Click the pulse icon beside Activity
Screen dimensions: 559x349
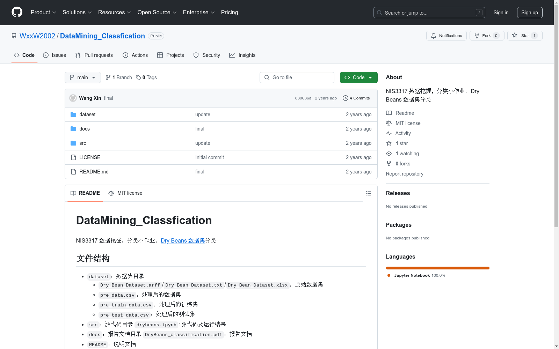(x=389, y=133)
